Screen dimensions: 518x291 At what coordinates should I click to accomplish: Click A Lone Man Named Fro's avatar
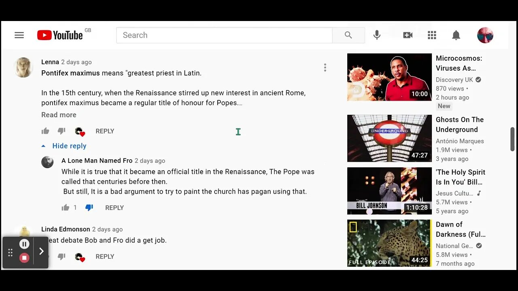47,162
